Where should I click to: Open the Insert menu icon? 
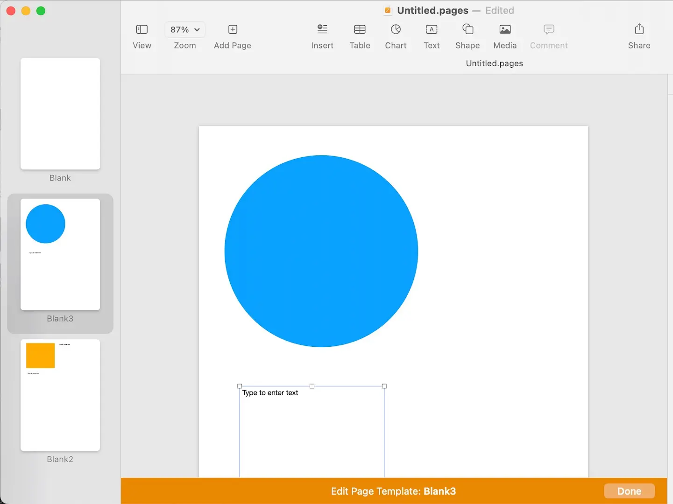point(322,30)
